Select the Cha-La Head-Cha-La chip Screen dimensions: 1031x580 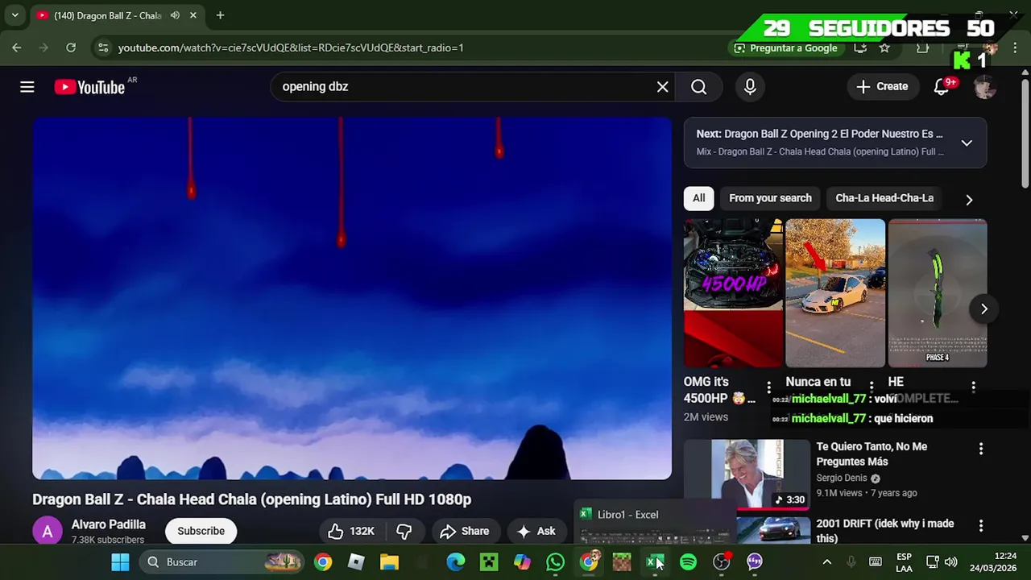884,198
